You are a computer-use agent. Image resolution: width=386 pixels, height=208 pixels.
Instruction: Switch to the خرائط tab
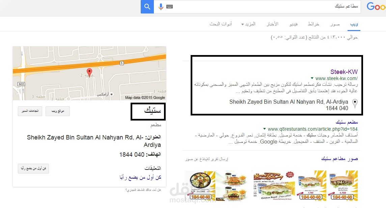pos(313,24)
